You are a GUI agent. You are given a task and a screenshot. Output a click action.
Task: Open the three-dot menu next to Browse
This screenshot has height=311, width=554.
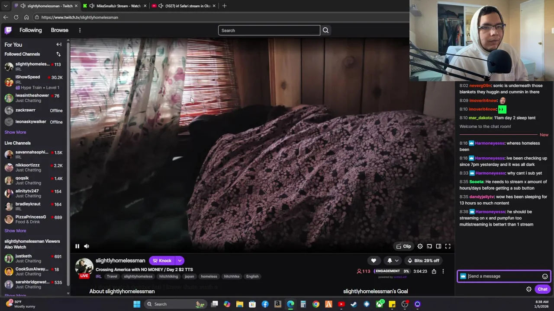coord(80,30)
